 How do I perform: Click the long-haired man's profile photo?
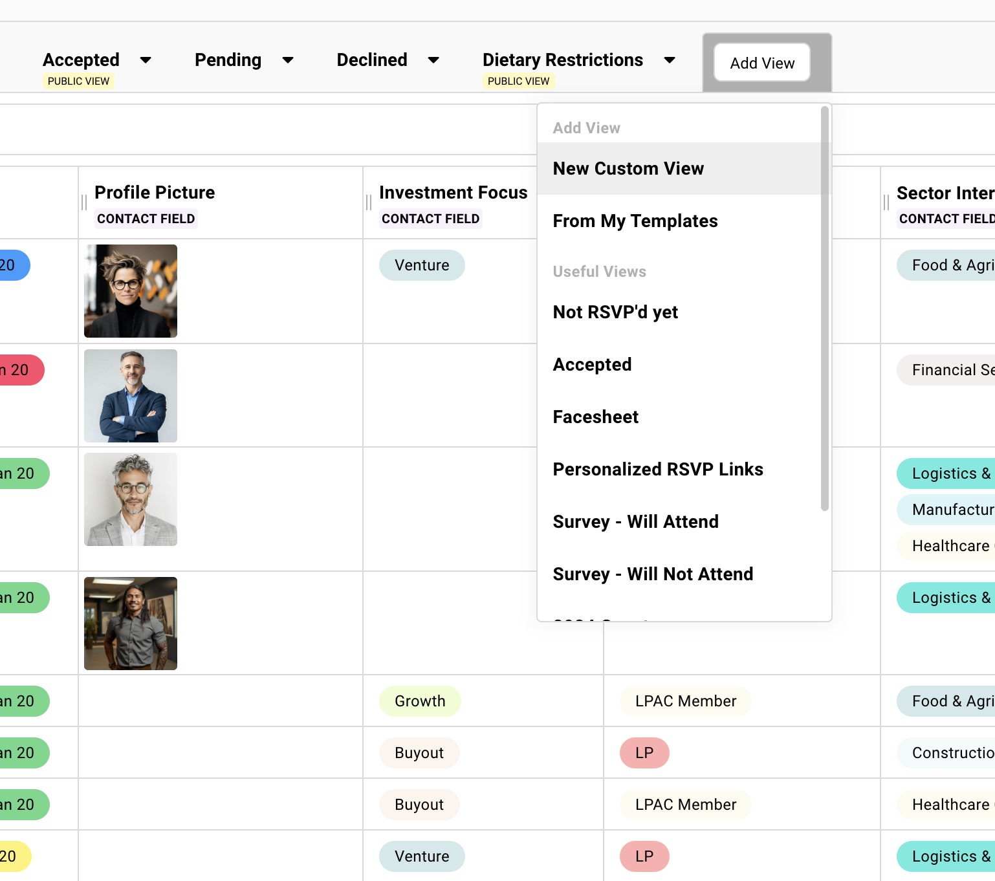tap(131, 624)
